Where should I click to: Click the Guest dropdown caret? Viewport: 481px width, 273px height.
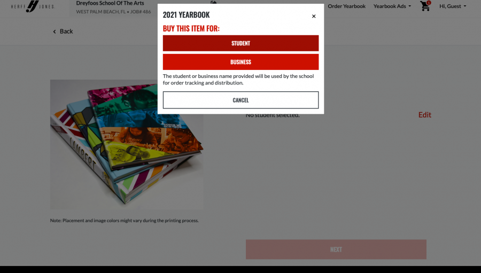(x=465, y=6)
